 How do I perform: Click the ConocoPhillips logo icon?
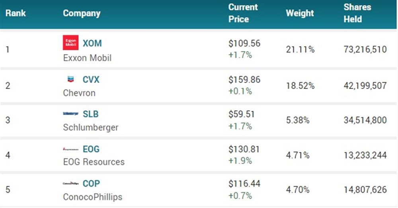click(x=71, y=184)
